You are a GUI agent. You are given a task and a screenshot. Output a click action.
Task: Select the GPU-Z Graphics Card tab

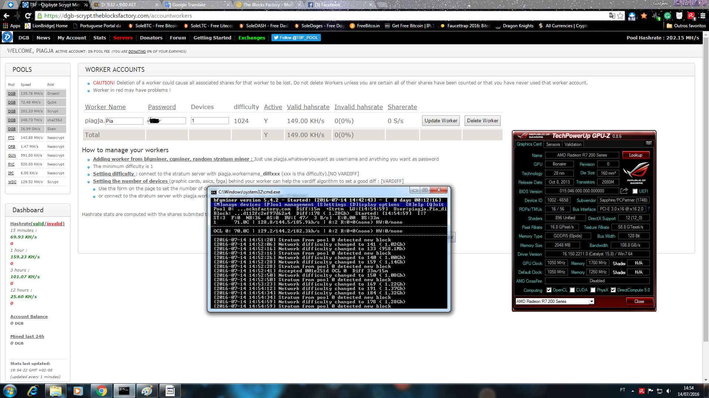pyautogui.click(x=529, y=144)
